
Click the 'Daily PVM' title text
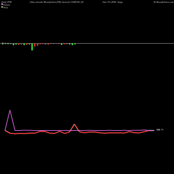7,2
